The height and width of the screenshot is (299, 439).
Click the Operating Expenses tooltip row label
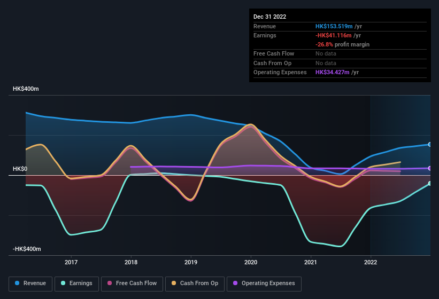[280, 73]
